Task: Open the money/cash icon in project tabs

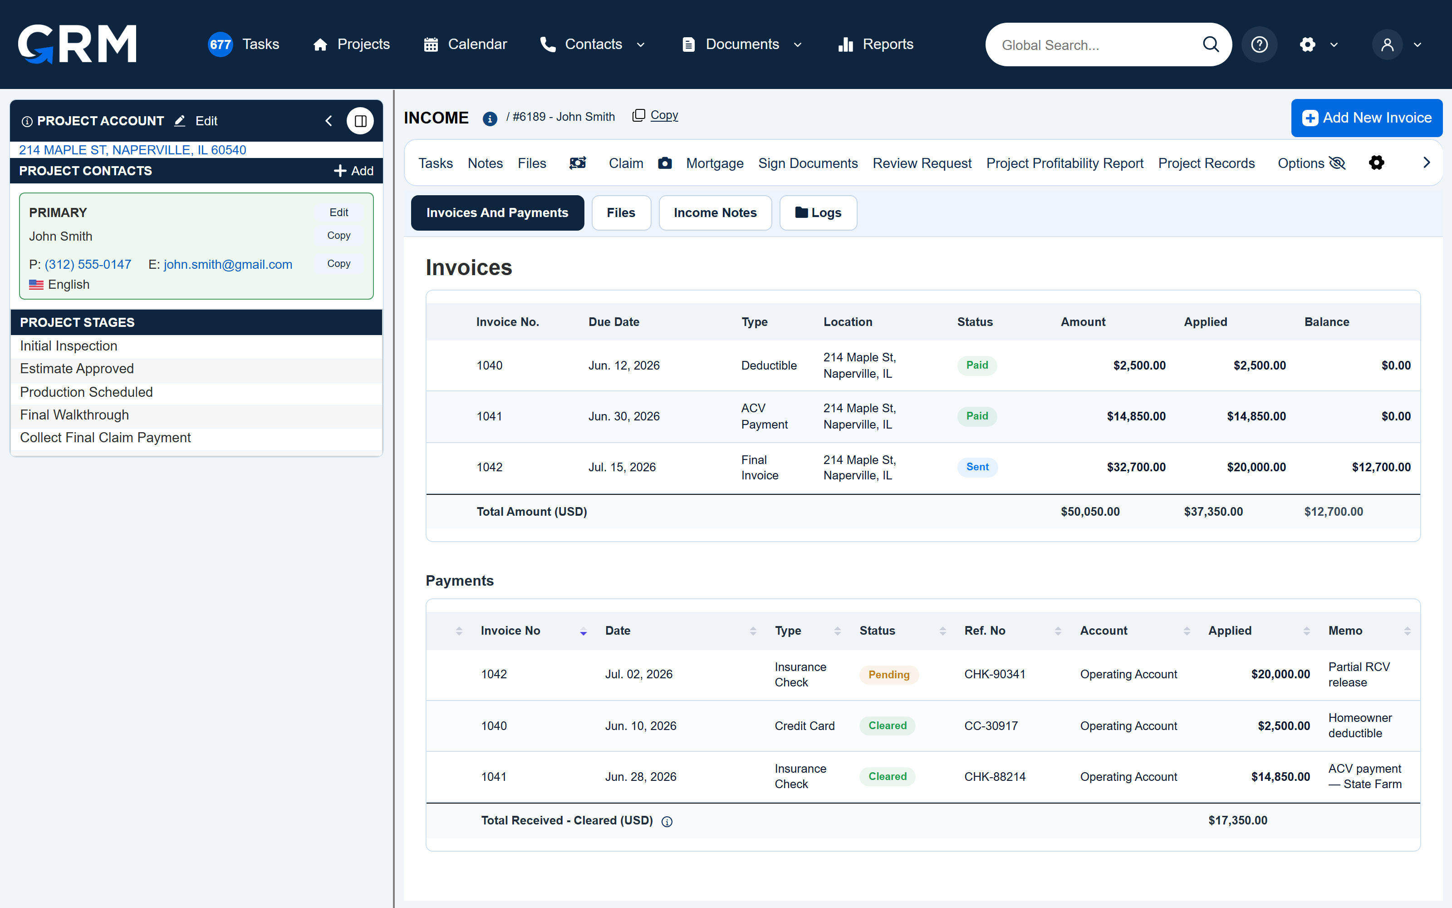Action: (x=577, y=163)
